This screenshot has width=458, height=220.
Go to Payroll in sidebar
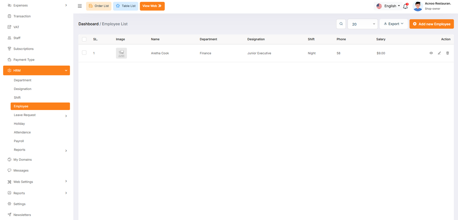19,141
